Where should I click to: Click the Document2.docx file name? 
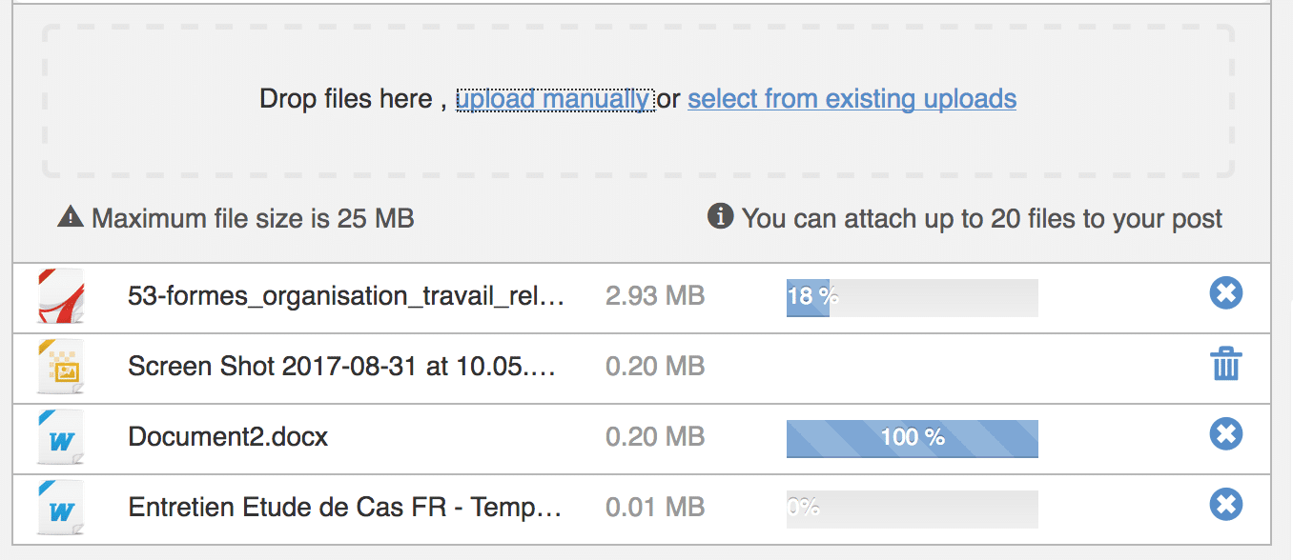[x=228, y=437]
